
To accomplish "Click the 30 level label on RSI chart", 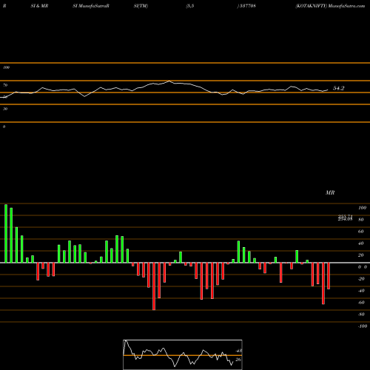I will click(5, 109).
